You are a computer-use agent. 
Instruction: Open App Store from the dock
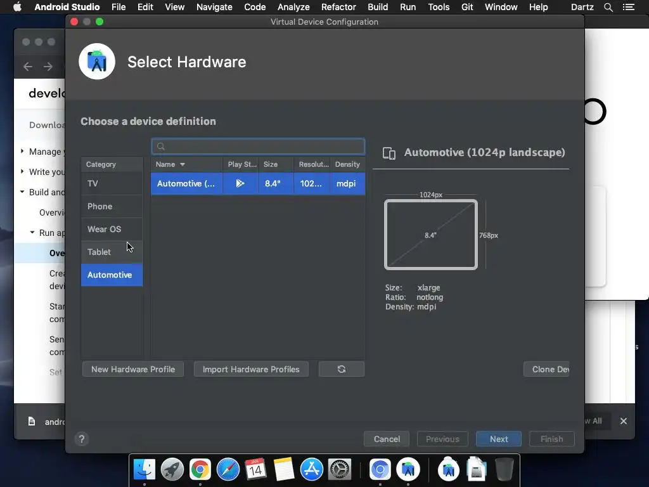pyautogui.click(x=311, y=470)
